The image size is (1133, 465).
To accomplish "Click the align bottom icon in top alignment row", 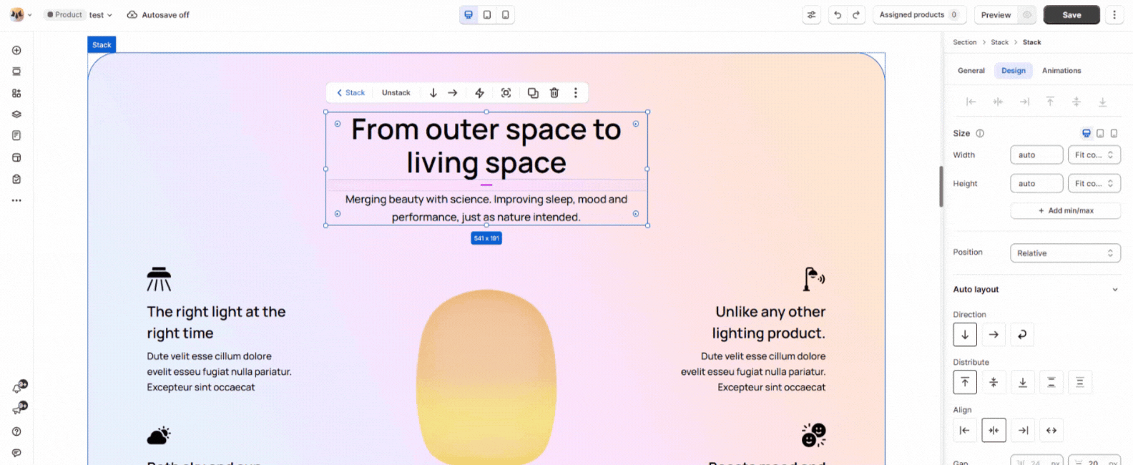I will pos(1102,102).
